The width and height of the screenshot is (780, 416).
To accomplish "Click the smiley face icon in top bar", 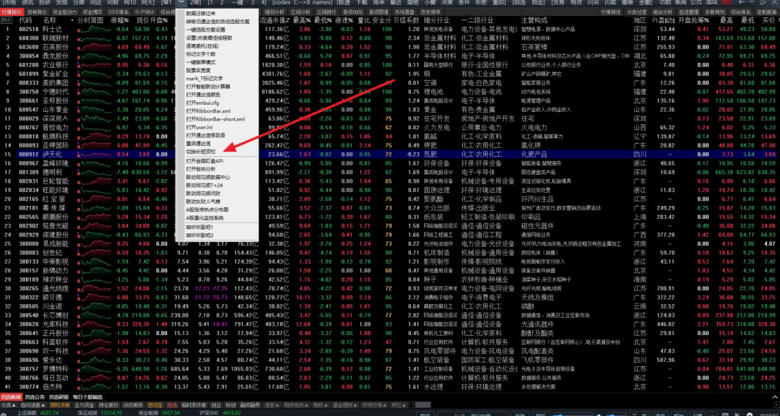I will pyautogui.click(x=182, y=2).
